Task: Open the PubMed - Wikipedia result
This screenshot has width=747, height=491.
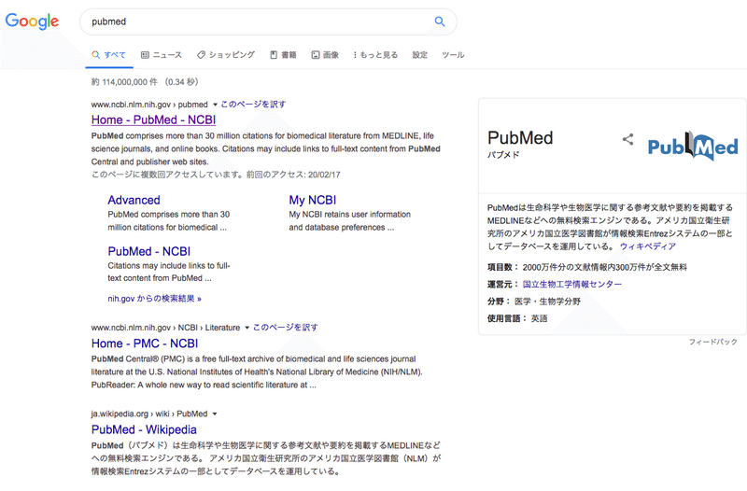Action: [144, 429]
